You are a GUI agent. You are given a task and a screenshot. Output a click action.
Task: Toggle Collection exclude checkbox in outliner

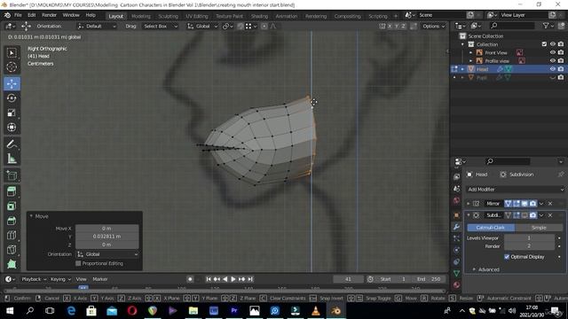coord(544,44)
